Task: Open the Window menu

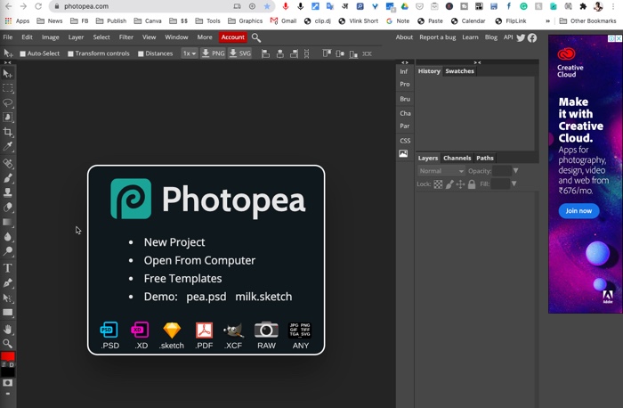Action: click(x=176, y=37)
